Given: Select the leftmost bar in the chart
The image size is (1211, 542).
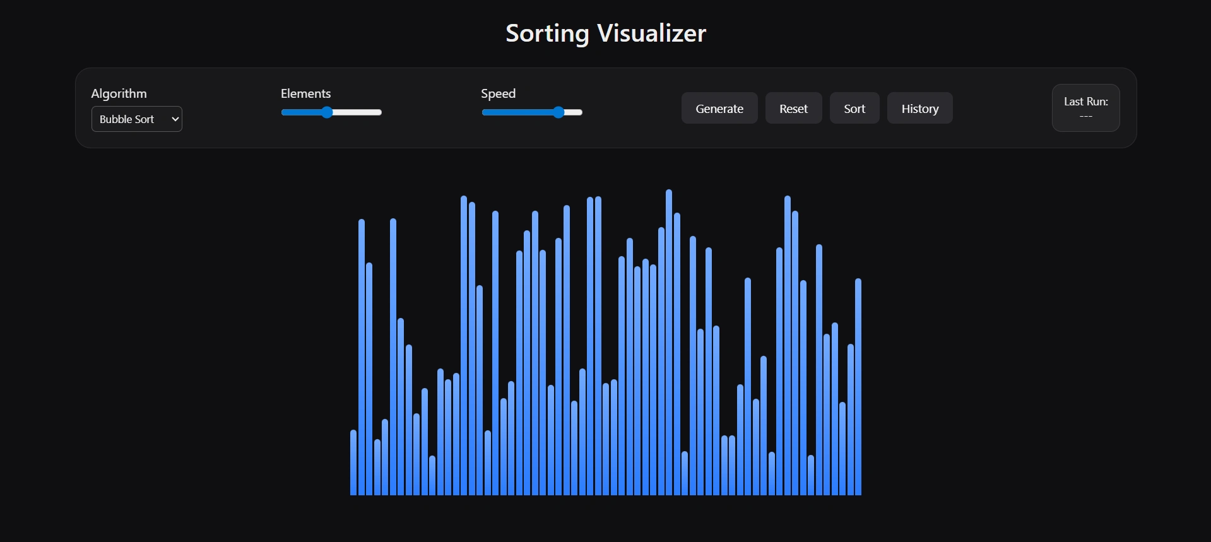Looking at the screenshot, I should click(353, 464).
